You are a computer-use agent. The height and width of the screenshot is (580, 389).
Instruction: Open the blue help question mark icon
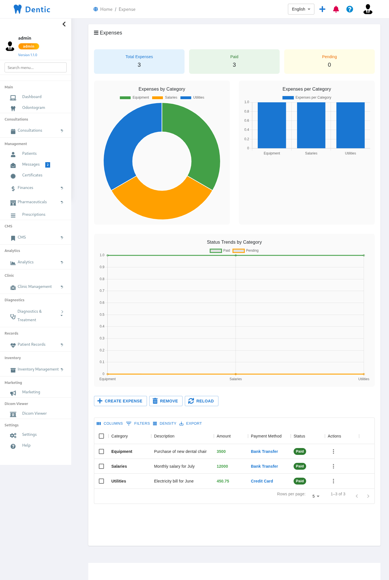pyautogui.click(x=350, y=9)
